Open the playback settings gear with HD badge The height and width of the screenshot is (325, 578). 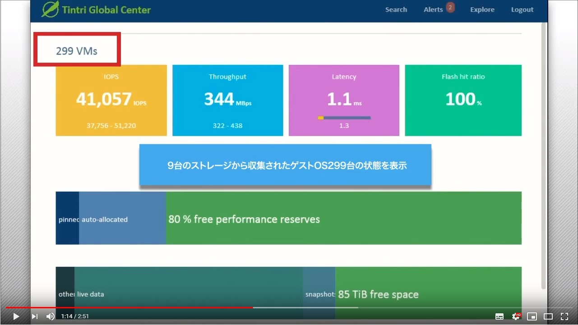coord(515,316)
